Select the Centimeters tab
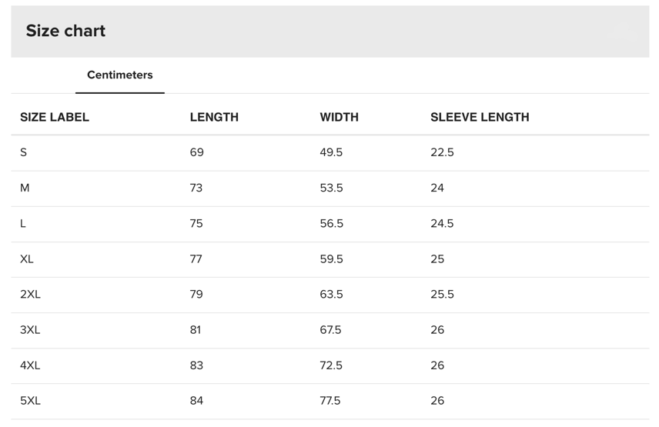The height and width of the screenshot is (427, 659). click(x=120, y=75)
